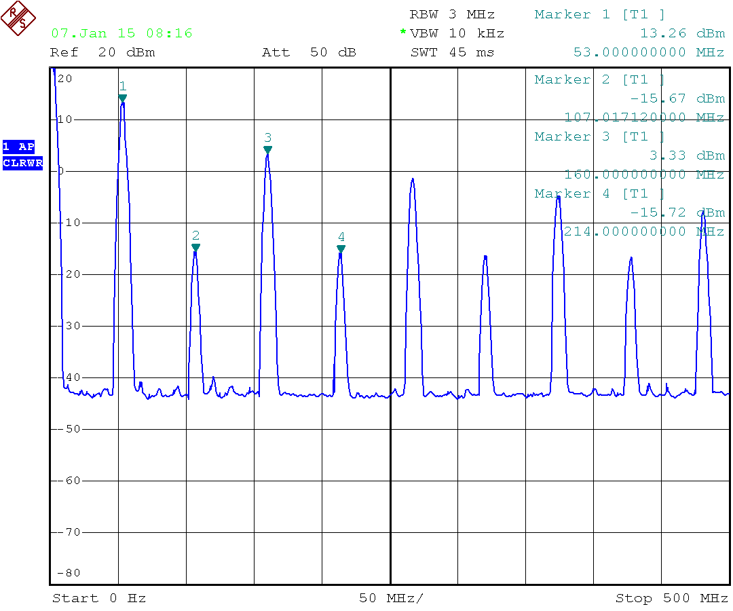Click the 'Att 50 dB' attenuation setting

[309, 52]
